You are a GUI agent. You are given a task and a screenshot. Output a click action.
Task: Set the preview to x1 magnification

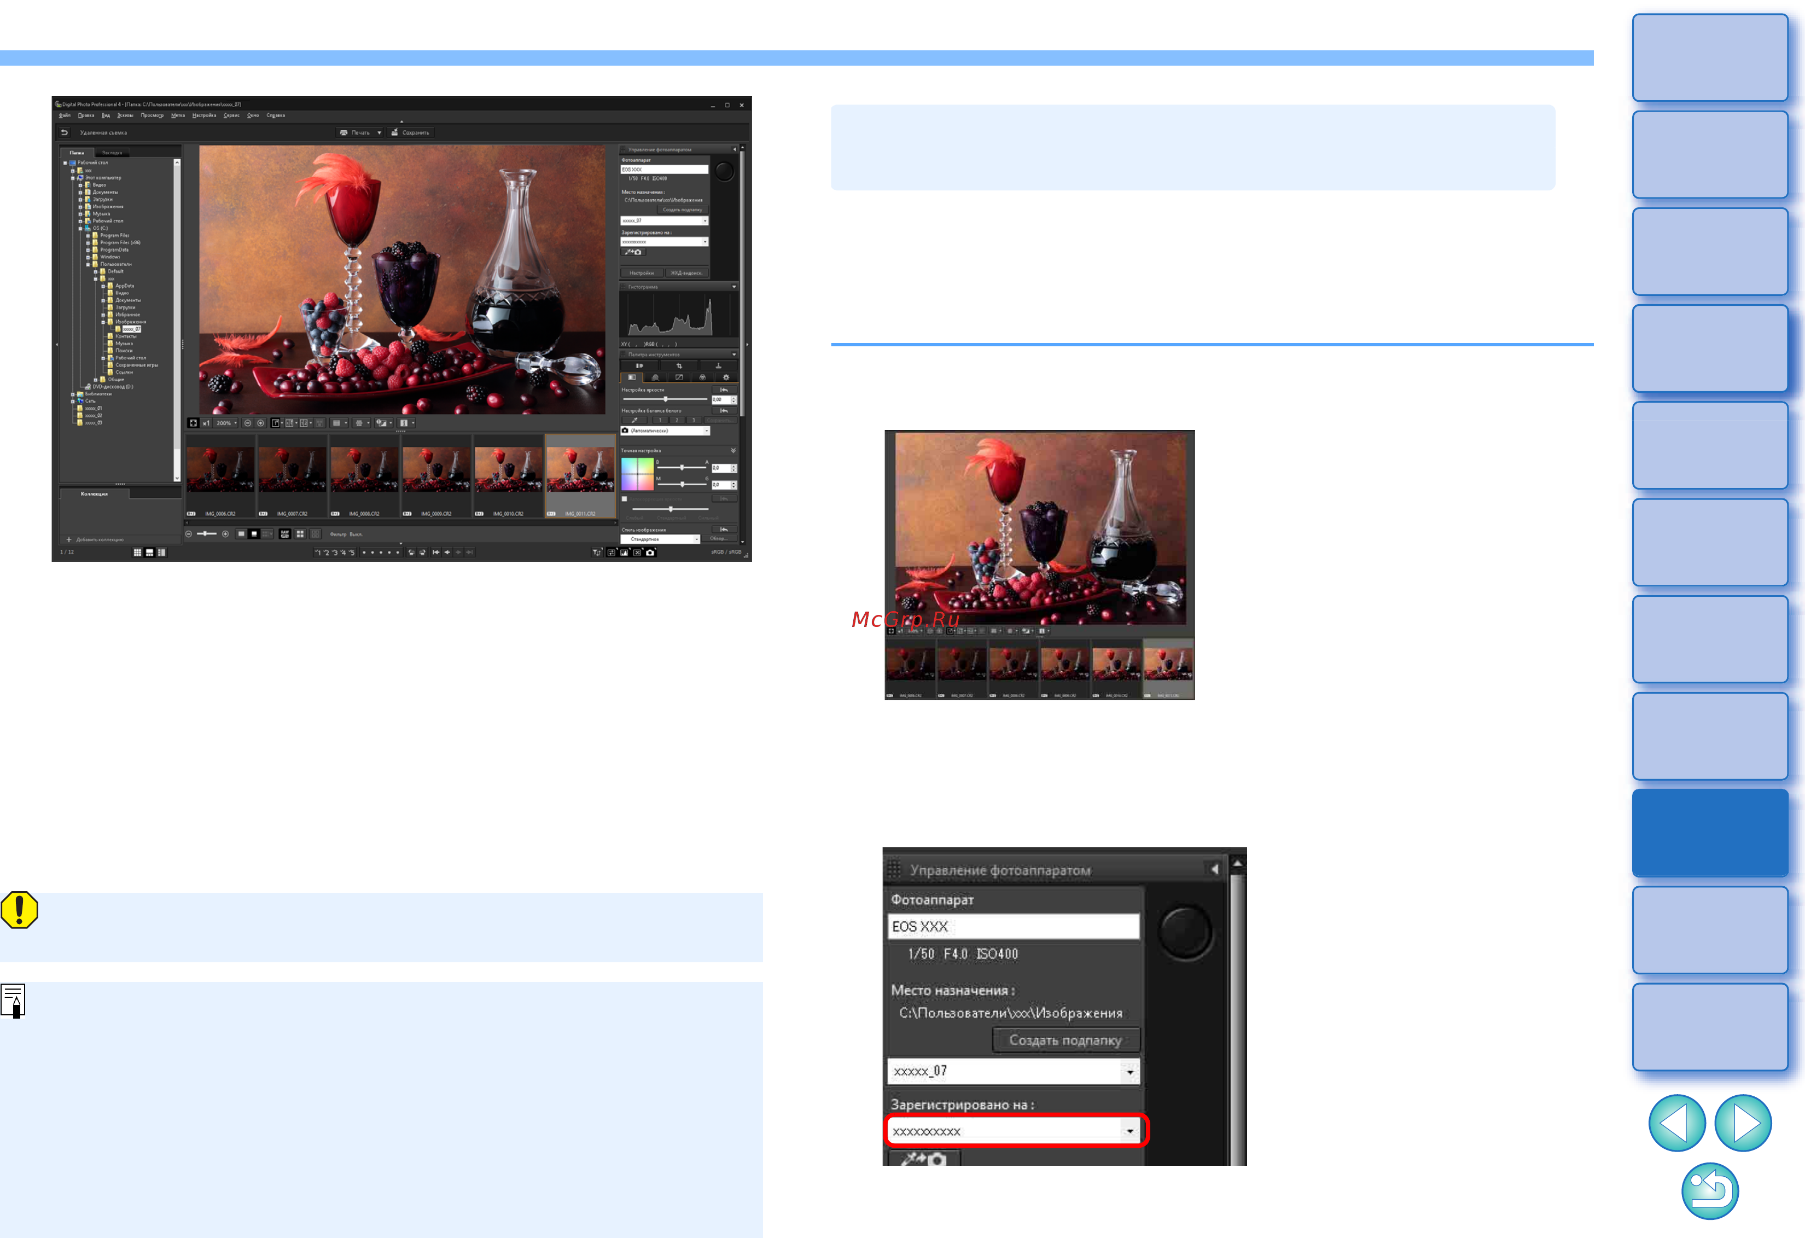click(x=207, y=423)
